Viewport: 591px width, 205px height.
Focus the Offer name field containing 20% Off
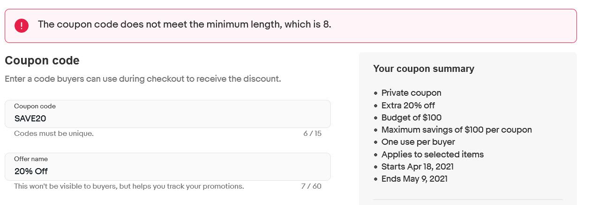167,171
